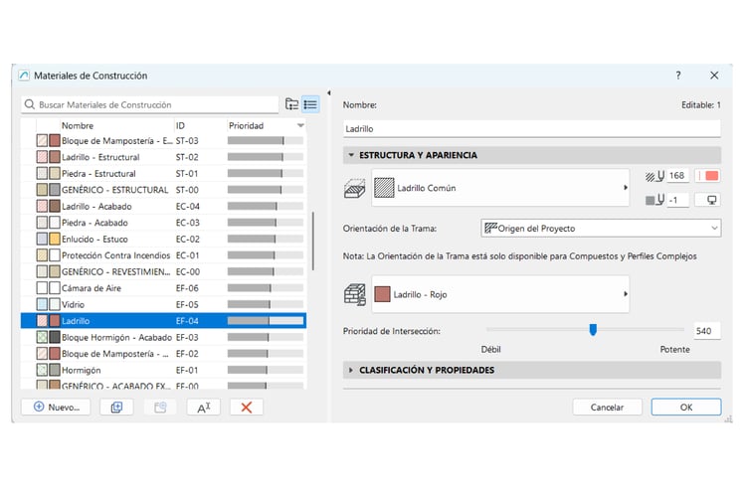The height and width of the screenshot is (497, 746).
Task: Click the foreground pen number field 168
Action: tap(677, 176)
